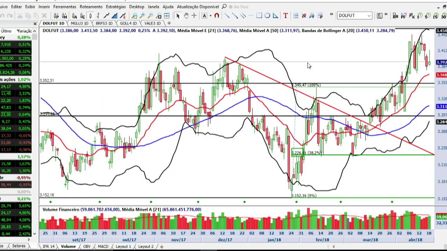This screenshot has height=251, width=447.
Task: Switch to the IFR 14 indicator tab
Action: tap(49, 246)
